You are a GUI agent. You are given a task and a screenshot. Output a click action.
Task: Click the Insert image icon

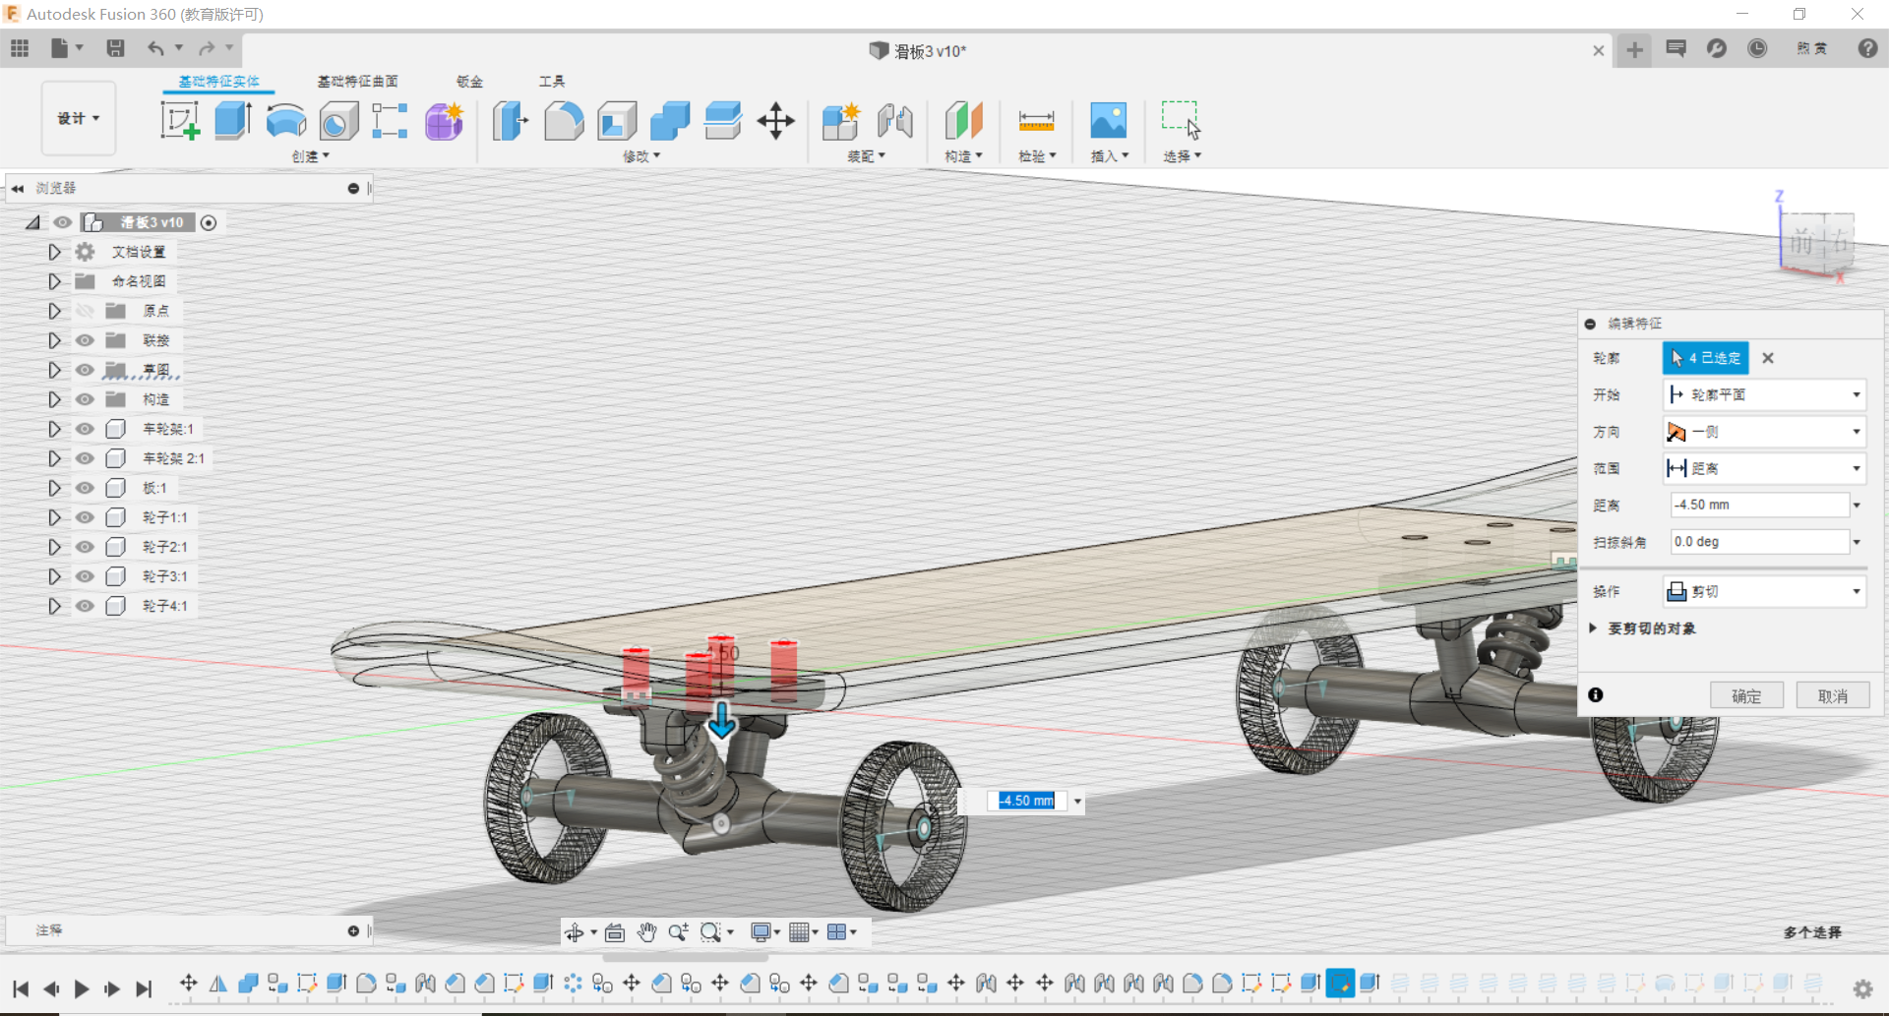pyautogui.click(x=1109, y=121)
